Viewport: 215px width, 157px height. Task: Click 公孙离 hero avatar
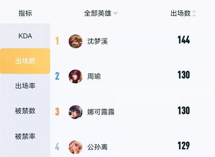(75, 147)
